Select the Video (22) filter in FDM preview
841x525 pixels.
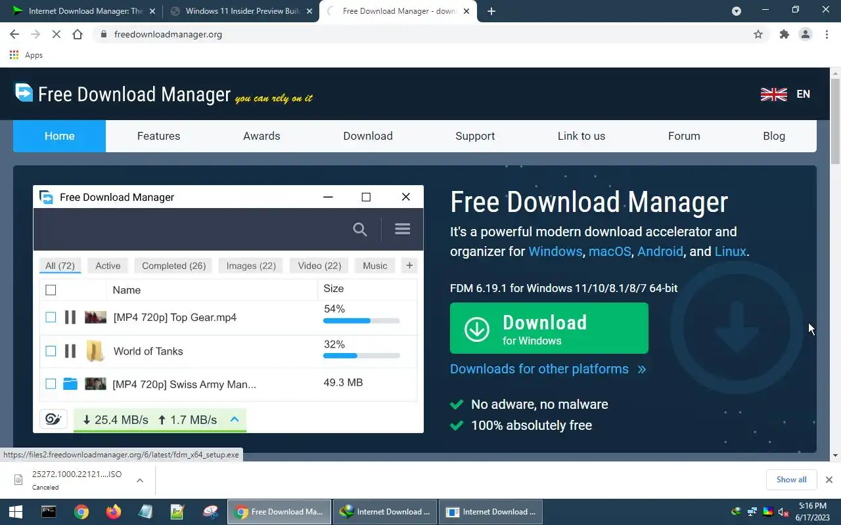319,265
